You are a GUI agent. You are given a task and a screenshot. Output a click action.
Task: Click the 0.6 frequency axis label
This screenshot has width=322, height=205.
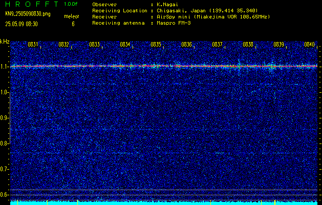[x=4, y=195]
